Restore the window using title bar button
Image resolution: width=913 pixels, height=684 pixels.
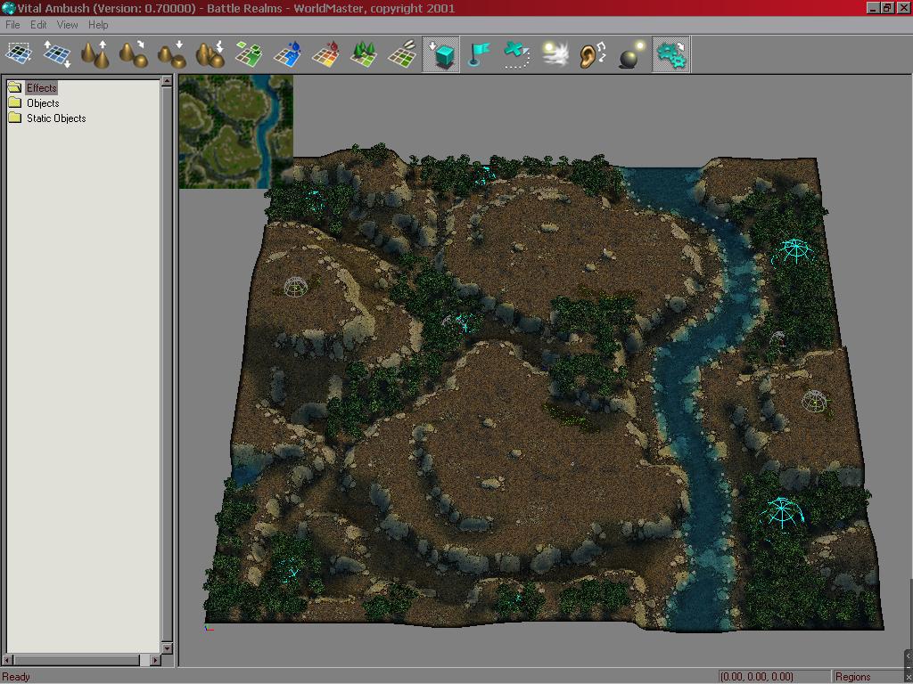click(x=887, y=7)
